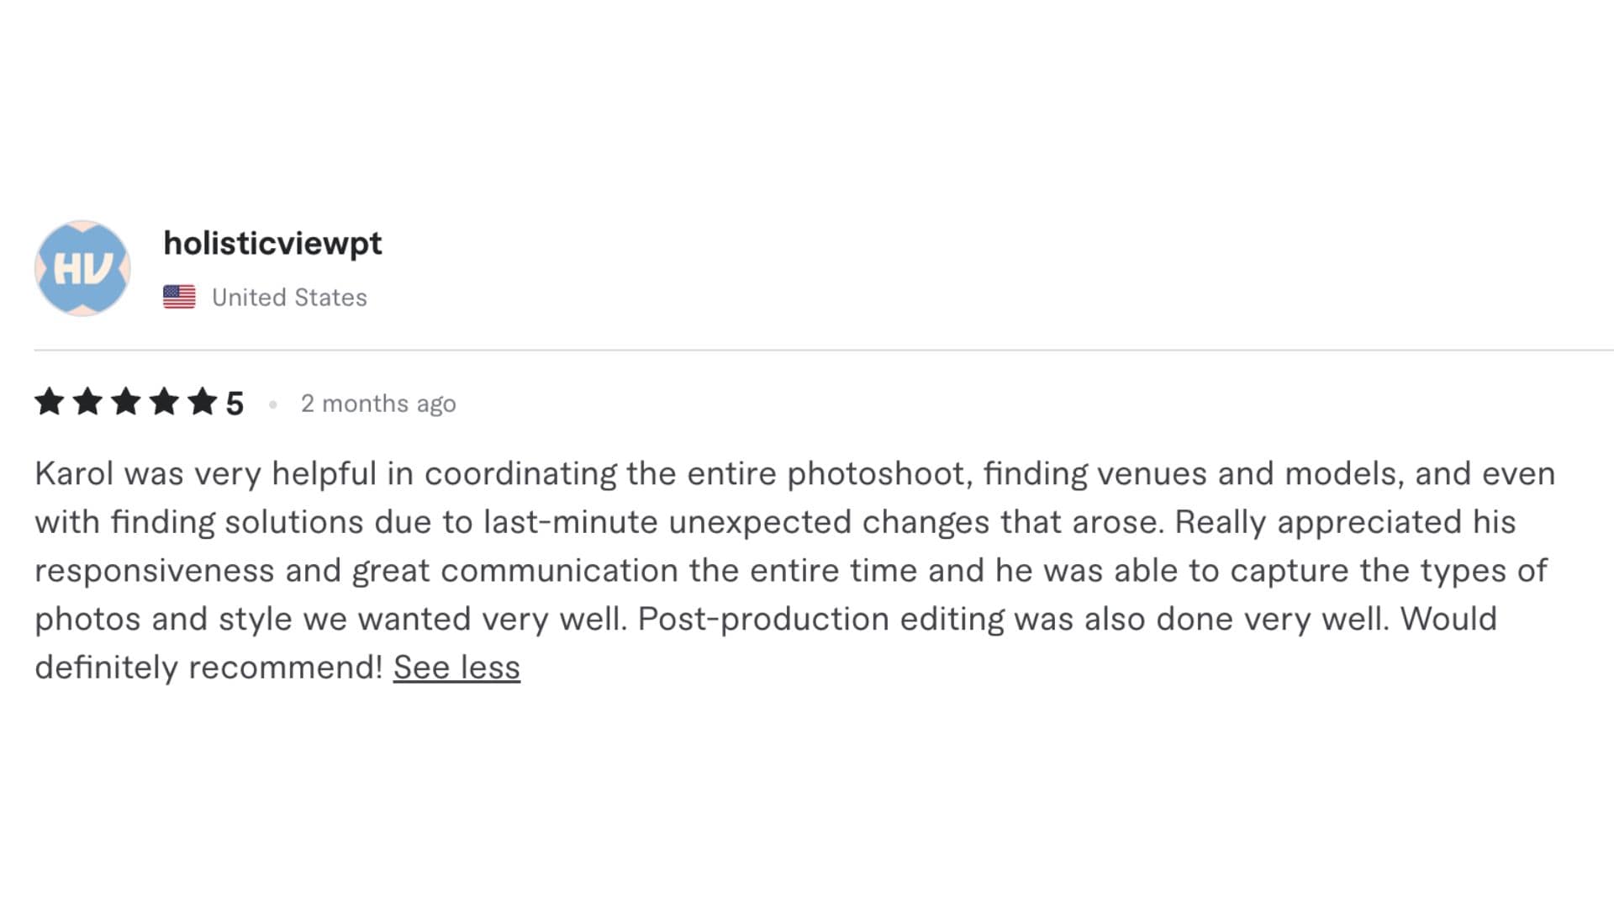Click the United States flag icon
The height and width of the screenshot is (908, 1614).
179,297
